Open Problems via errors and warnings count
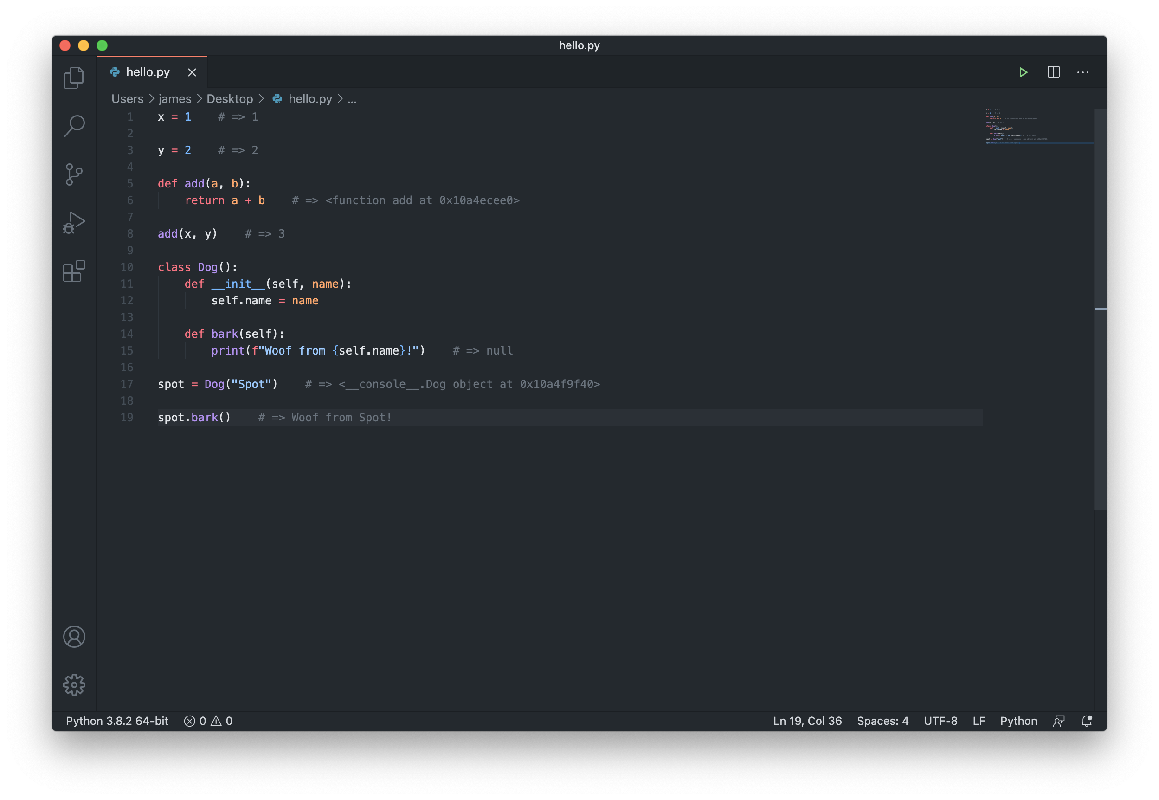1159x800 pixels. [x=208, y=721]
